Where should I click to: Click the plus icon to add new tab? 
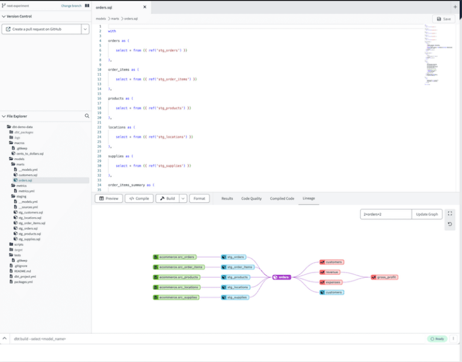[455, 7]
